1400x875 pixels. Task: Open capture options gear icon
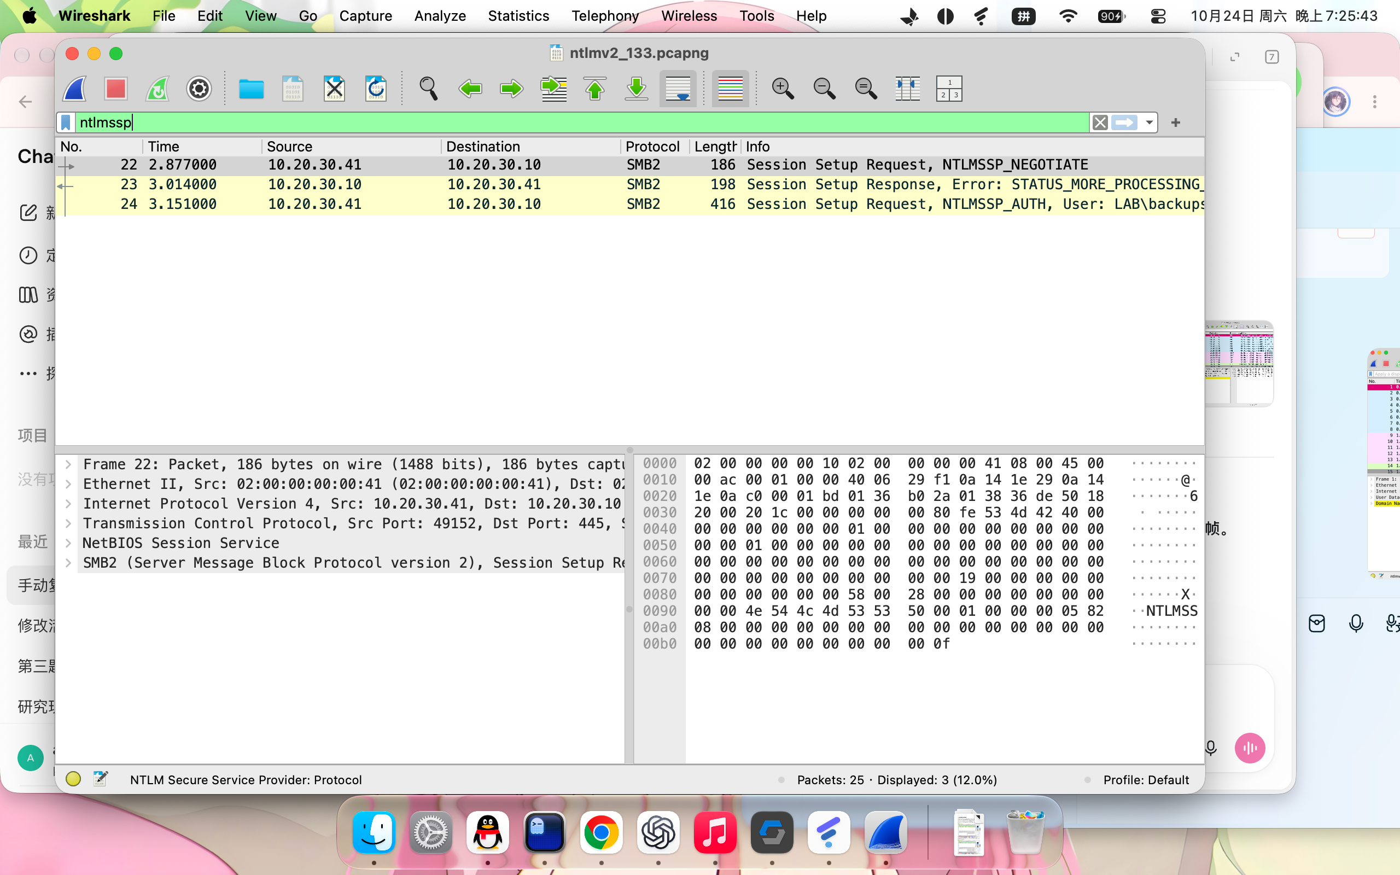199,89
